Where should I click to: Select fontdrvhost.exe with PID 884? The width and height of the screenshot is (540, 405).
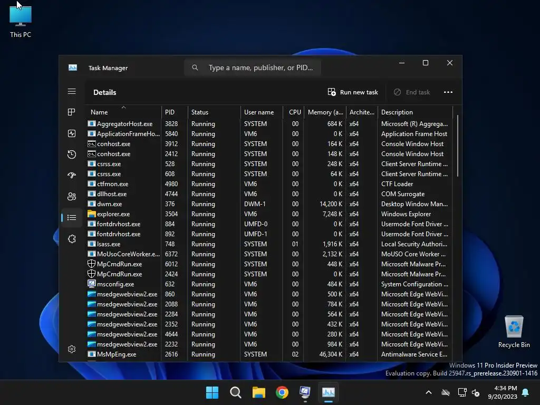(x=269, y=224)
